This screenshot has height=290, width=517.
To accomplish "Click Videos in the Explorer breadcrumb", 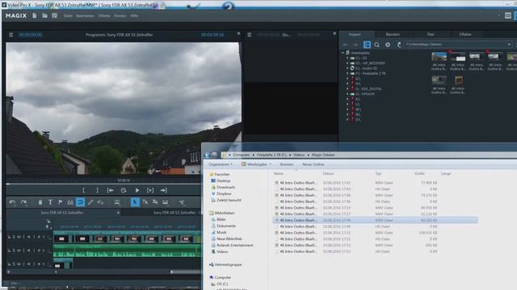I will coord(299,155).
